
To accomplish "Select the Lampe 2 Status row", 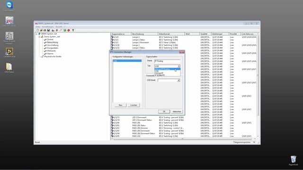I will tap(184, 48).
